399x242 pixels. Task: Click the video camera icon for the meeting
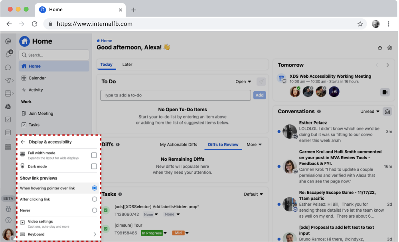tap(385, 92)
